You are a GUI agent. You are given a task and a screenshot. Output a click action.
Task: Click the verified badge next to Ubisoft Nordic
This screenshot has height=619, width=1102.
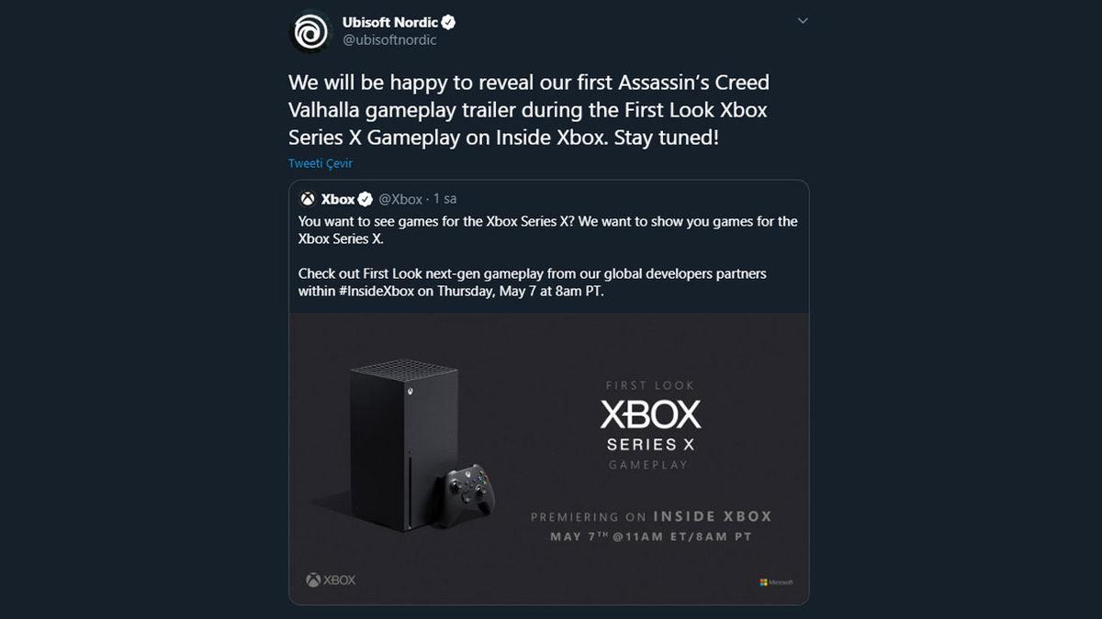tap(448, 20)
